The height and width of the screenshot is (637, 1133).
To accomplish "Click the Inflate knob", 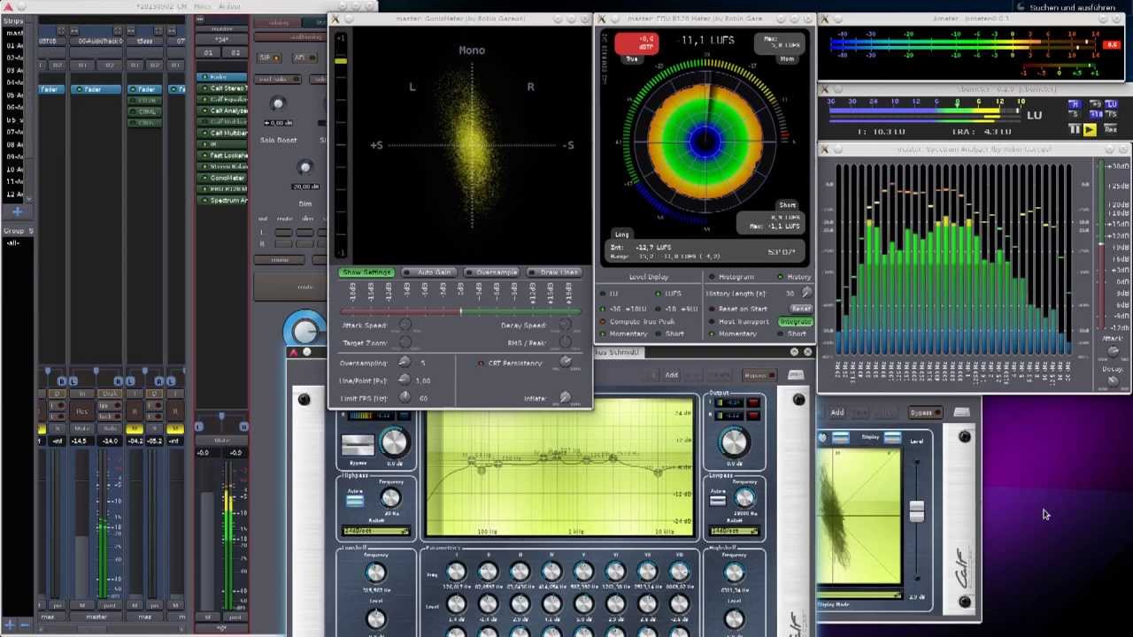I will click(566, 398).
